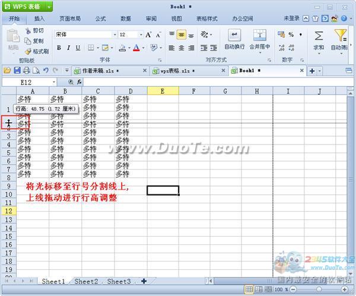356x296 pixels.
Task: Click the Copy (复制) icon
Action: coord(28,41)
